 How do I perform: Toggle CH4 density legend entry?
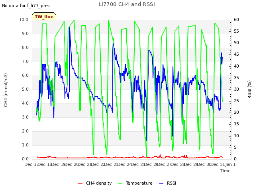95,183
